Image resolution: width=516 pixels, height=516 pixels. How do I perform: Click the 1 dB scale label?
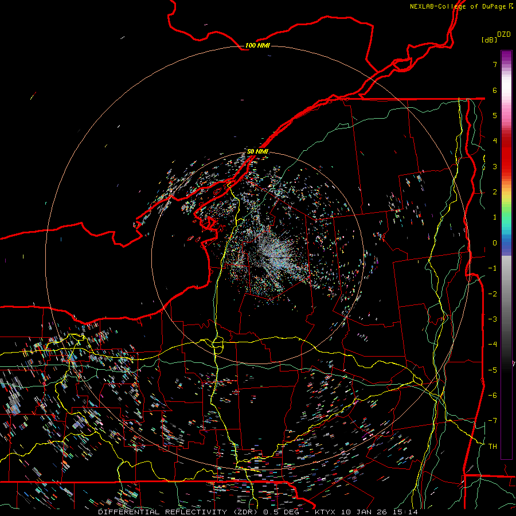pos(495,217)
